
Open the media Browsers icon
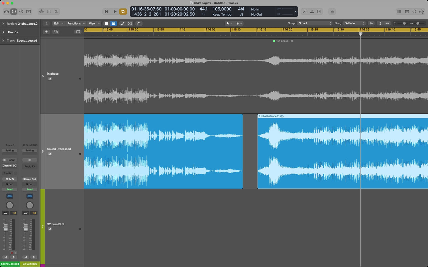422,11
